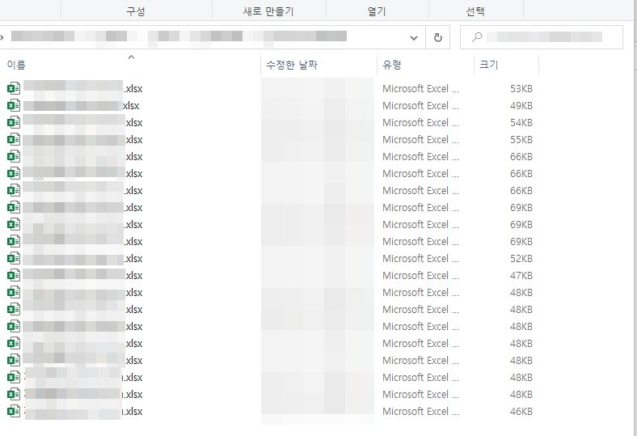Select the file name in the 49KB row
Viewport: 637px width, 436px height.
pyautogui.click(x=82, y=106)
